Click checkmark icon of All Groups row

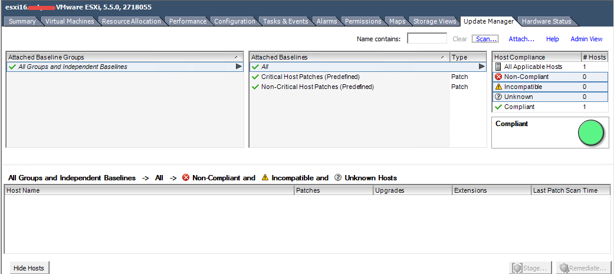12,67
